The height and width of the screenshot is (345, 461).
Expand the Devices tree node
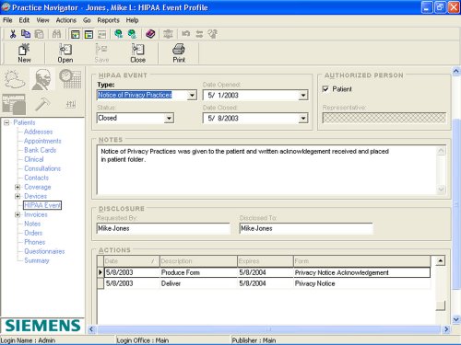coord(18,196)
